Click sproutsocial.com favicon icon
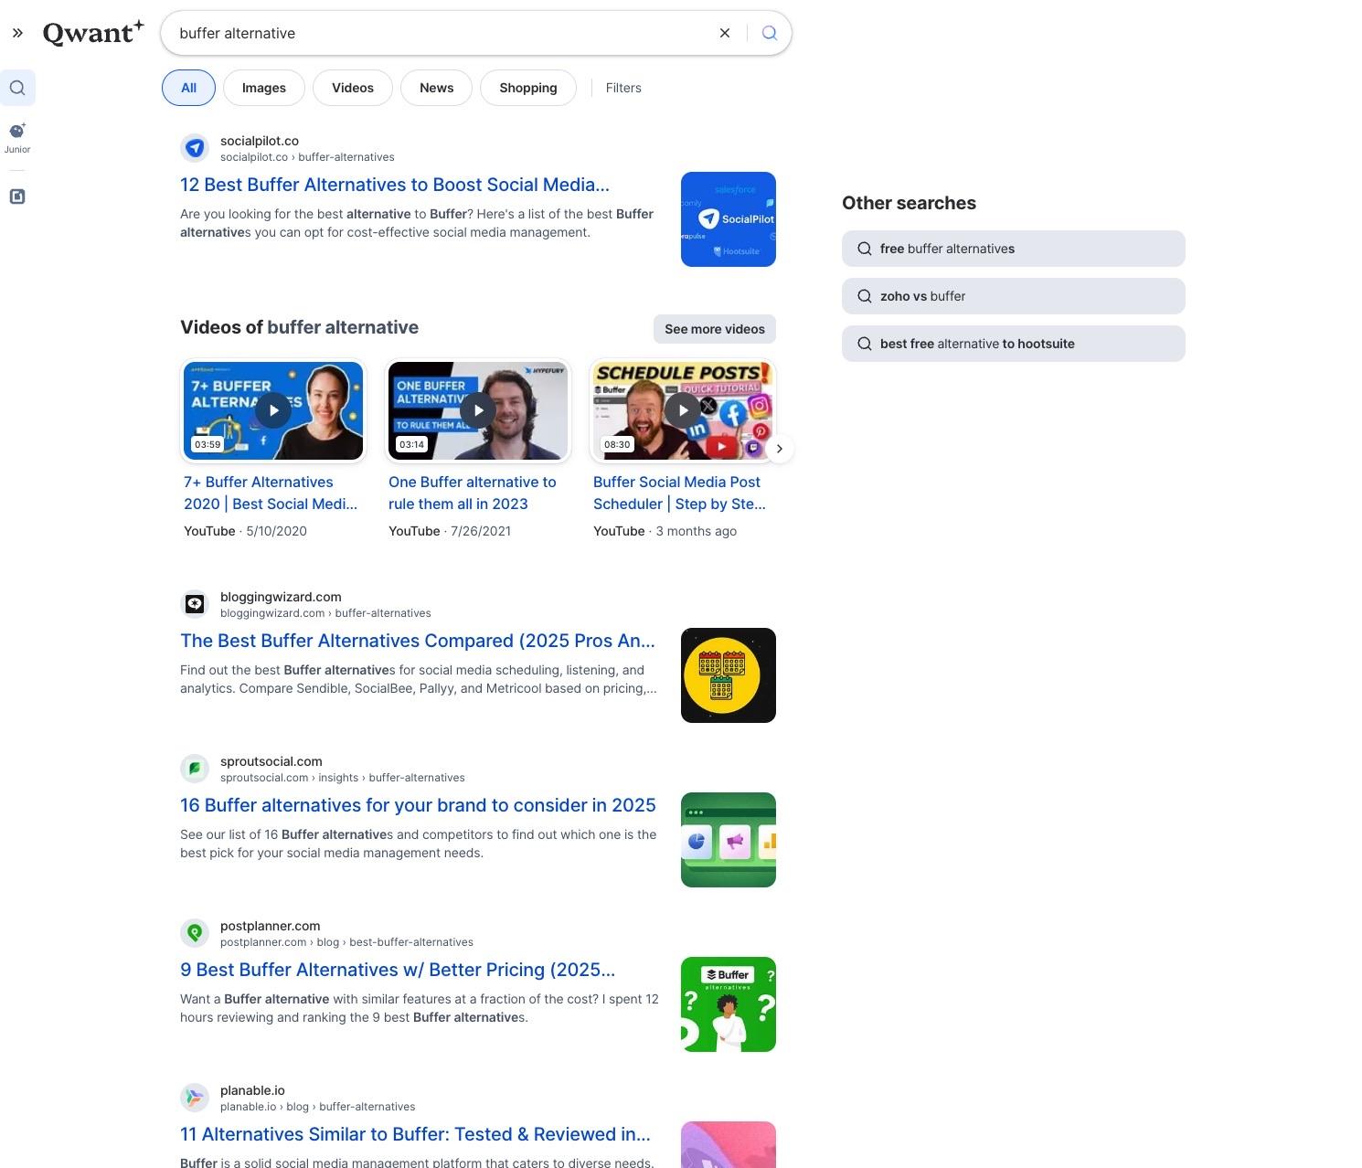 [x=195, y=769]
